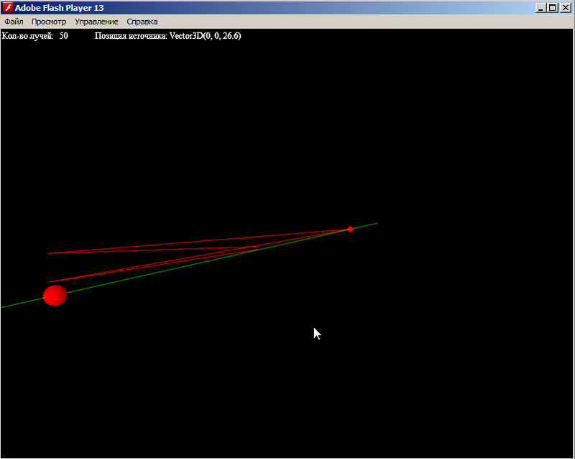Click the point where red rays converge mid-beam
Image resolution: width=575 pixels, height=459 pixels.
255,247
